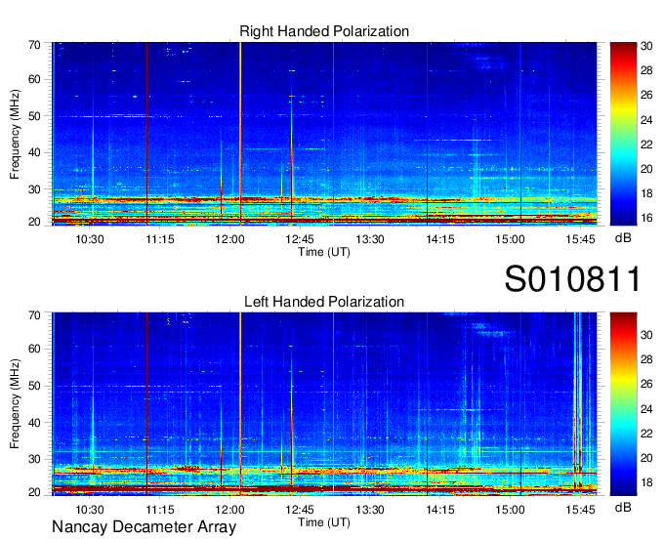This screenshot has height=539, width=664.
Task: Select the 12:45 time tick on Right Handed plot
Action: (x=300, y=239)
